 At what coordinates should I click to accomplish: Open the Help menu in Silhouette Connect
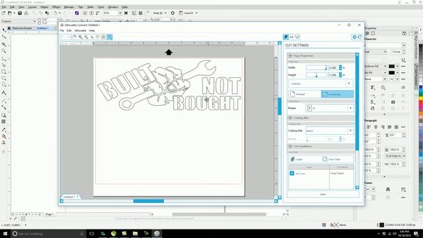pyautogui.click(x=92, y=30)
